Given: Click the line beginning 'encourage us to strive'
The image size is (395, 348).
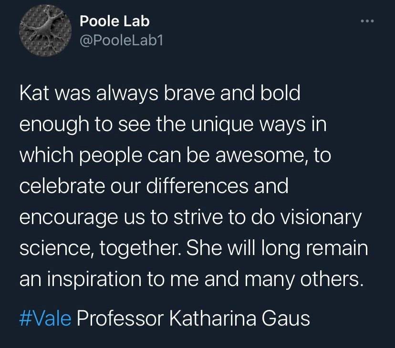Looking at the screenshot, I should point(191,217).
